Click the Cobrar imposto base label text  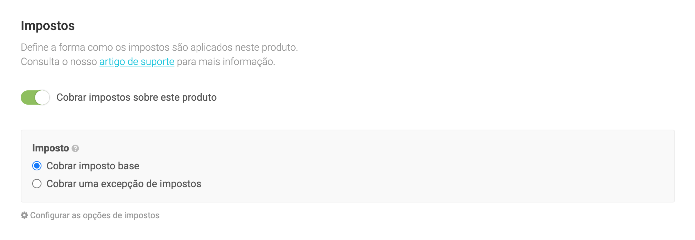[x=93, y=166]
